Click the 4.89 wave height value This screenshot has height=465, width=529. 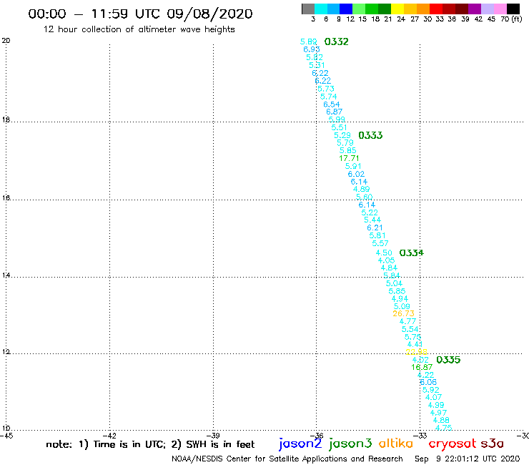tap(361, 189)
